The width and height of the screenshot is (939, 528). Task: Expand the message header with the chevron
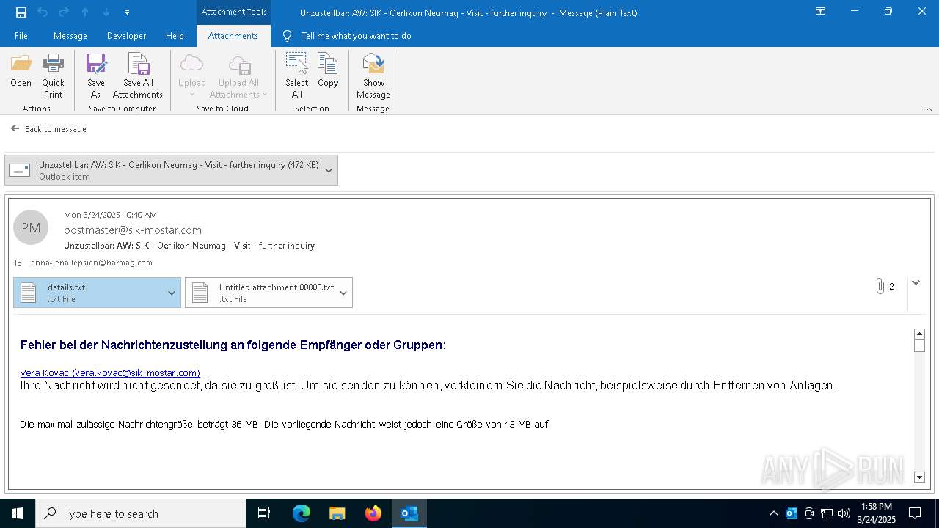916,282
